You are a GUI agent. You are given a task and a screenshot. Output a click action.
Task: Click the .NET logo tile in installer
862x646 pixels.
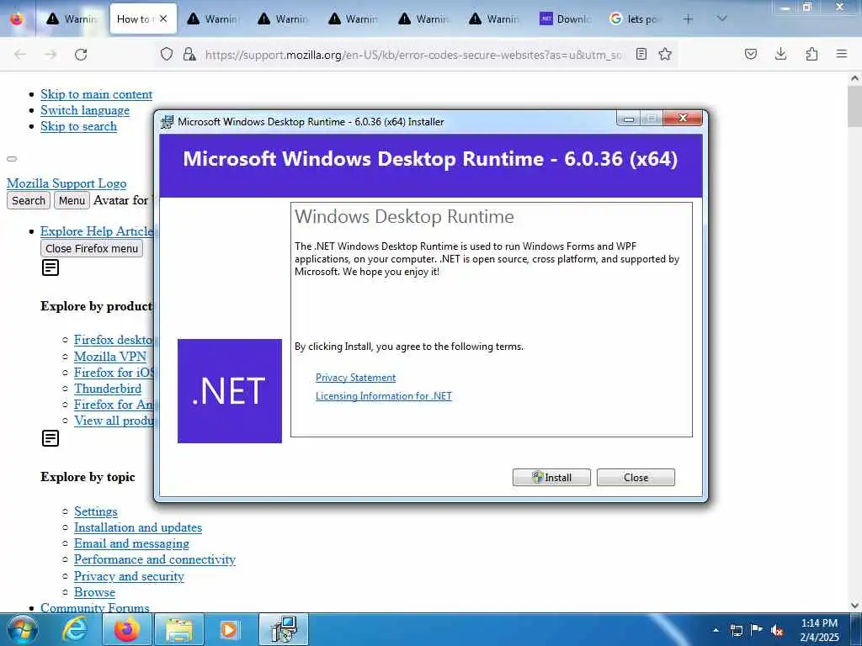(230, 390)
